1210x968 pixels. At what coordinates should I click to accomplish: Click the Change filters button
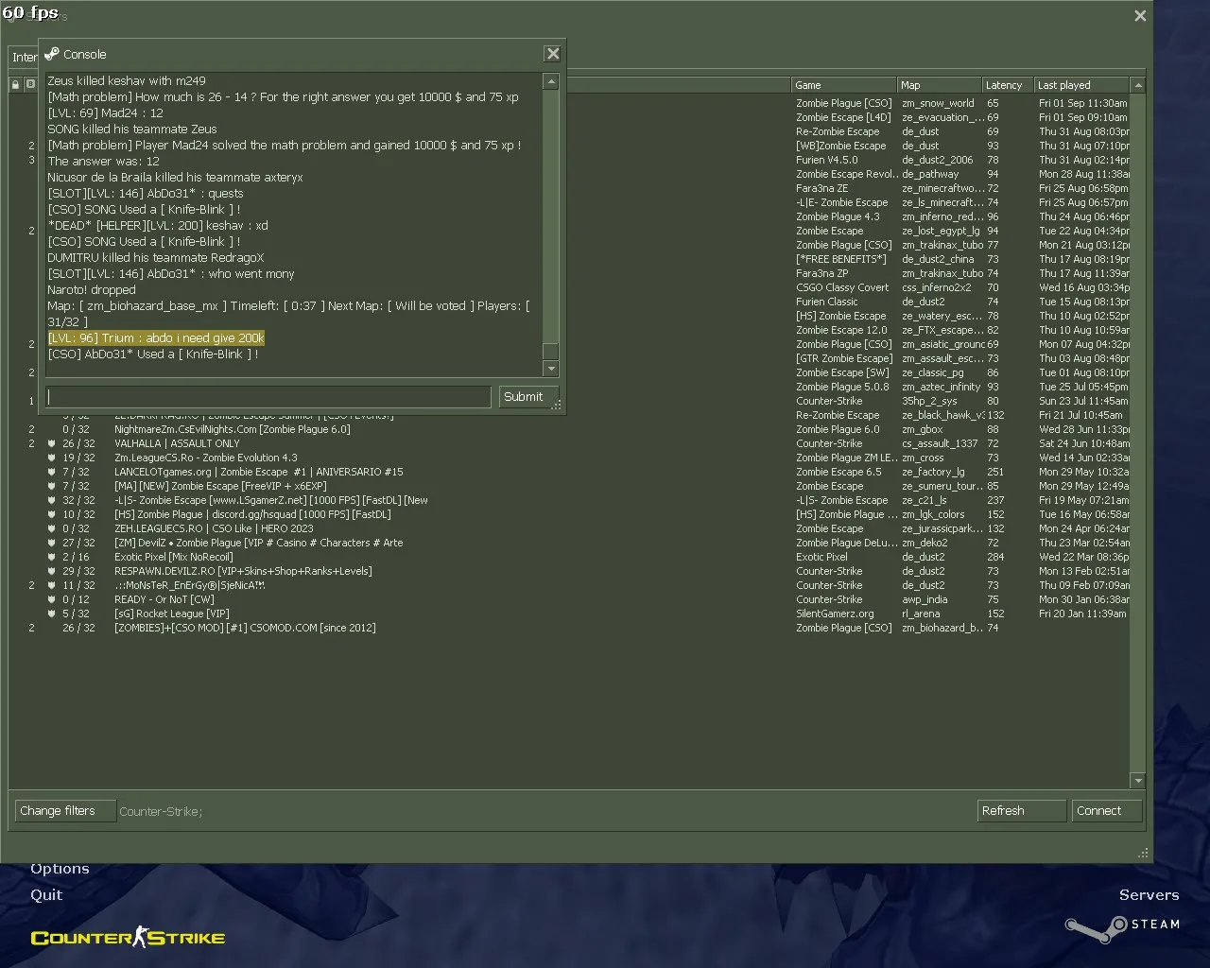coord(64,811)
